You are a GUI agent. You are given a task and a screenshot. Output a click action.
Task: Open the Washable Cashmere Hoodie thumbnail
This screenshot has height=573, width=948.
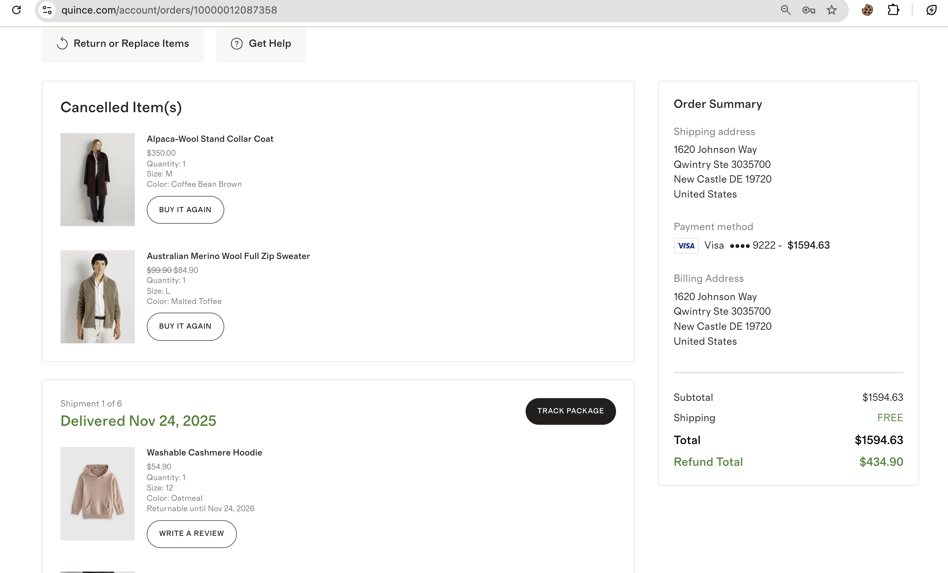click(x=97, y=493)
